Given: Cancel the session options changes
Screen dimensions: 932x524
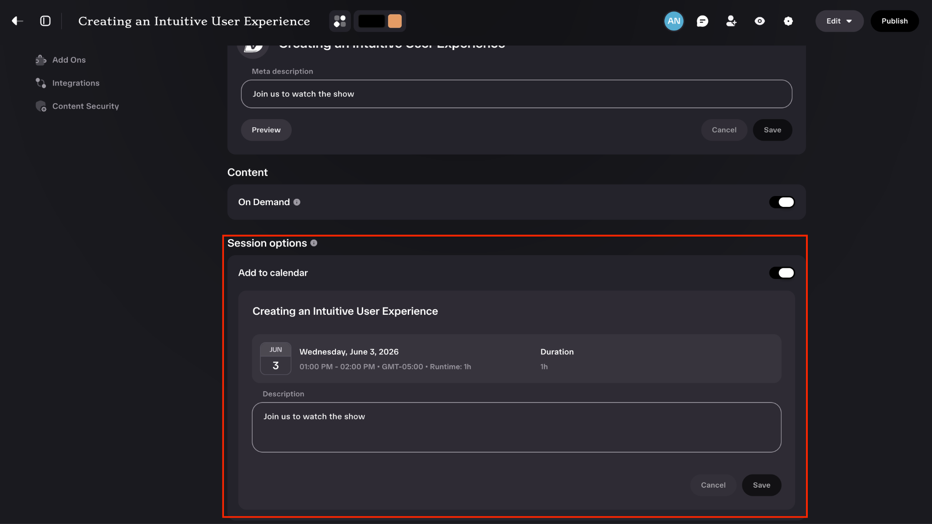Looking at the screenshot, I should coord(713,485).
